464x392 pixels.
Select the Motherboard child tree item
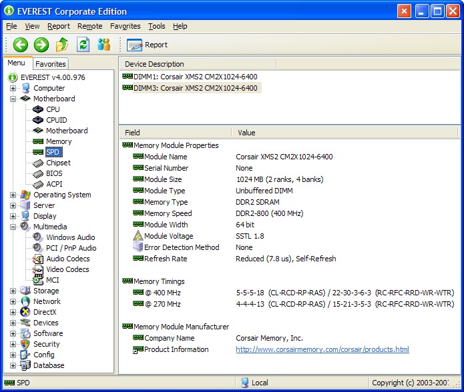pyautogui.click(x=67, y=131)
